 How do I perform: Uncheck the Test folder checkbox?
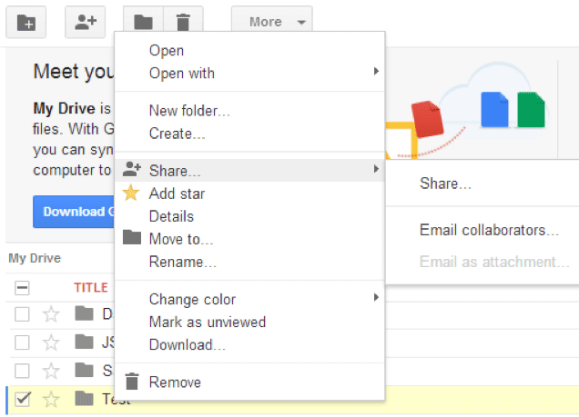[x=22, y=400]
